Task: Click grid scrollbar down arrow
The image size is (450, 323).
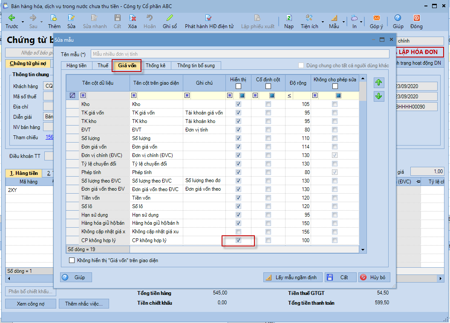Action: (363, 250)
